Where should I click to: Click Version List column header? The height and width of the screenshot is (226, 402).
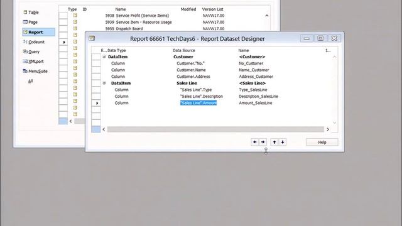point(212,9)
